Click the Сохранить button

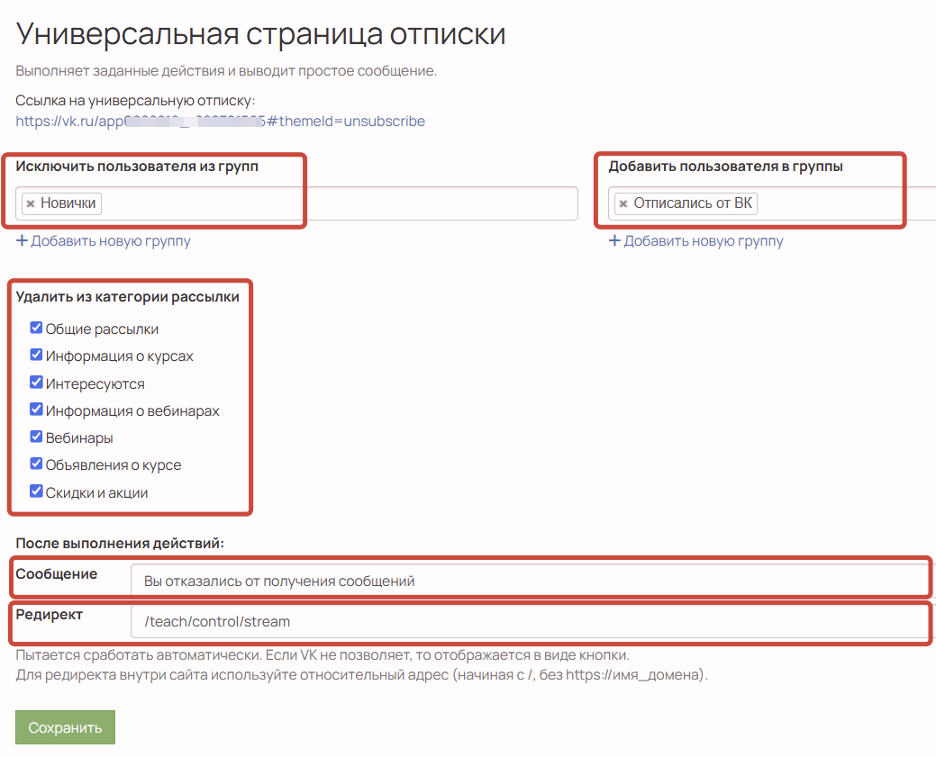click(x=65, y=727)
